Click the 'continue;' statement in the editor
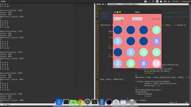This screenshot has height=107, width=191. pyautogui.click(x=149, y=73)
